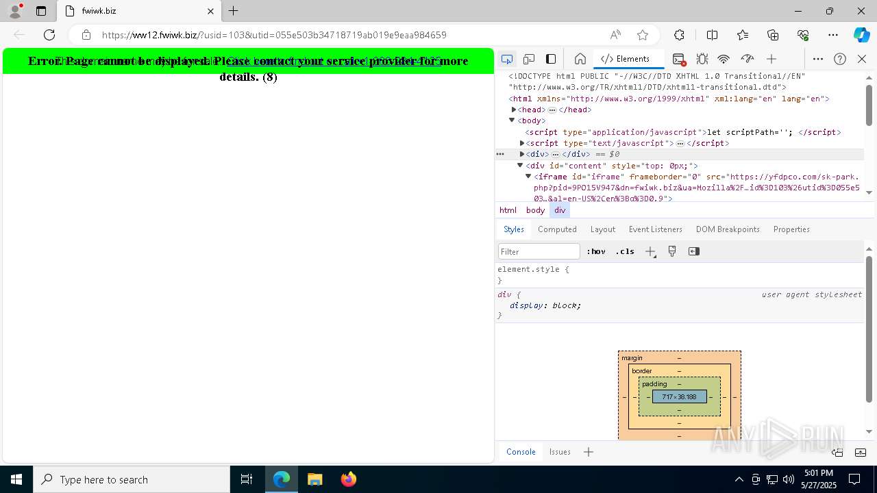
Task: Select the Event Listeners tab
Action: tap(656, 229)
